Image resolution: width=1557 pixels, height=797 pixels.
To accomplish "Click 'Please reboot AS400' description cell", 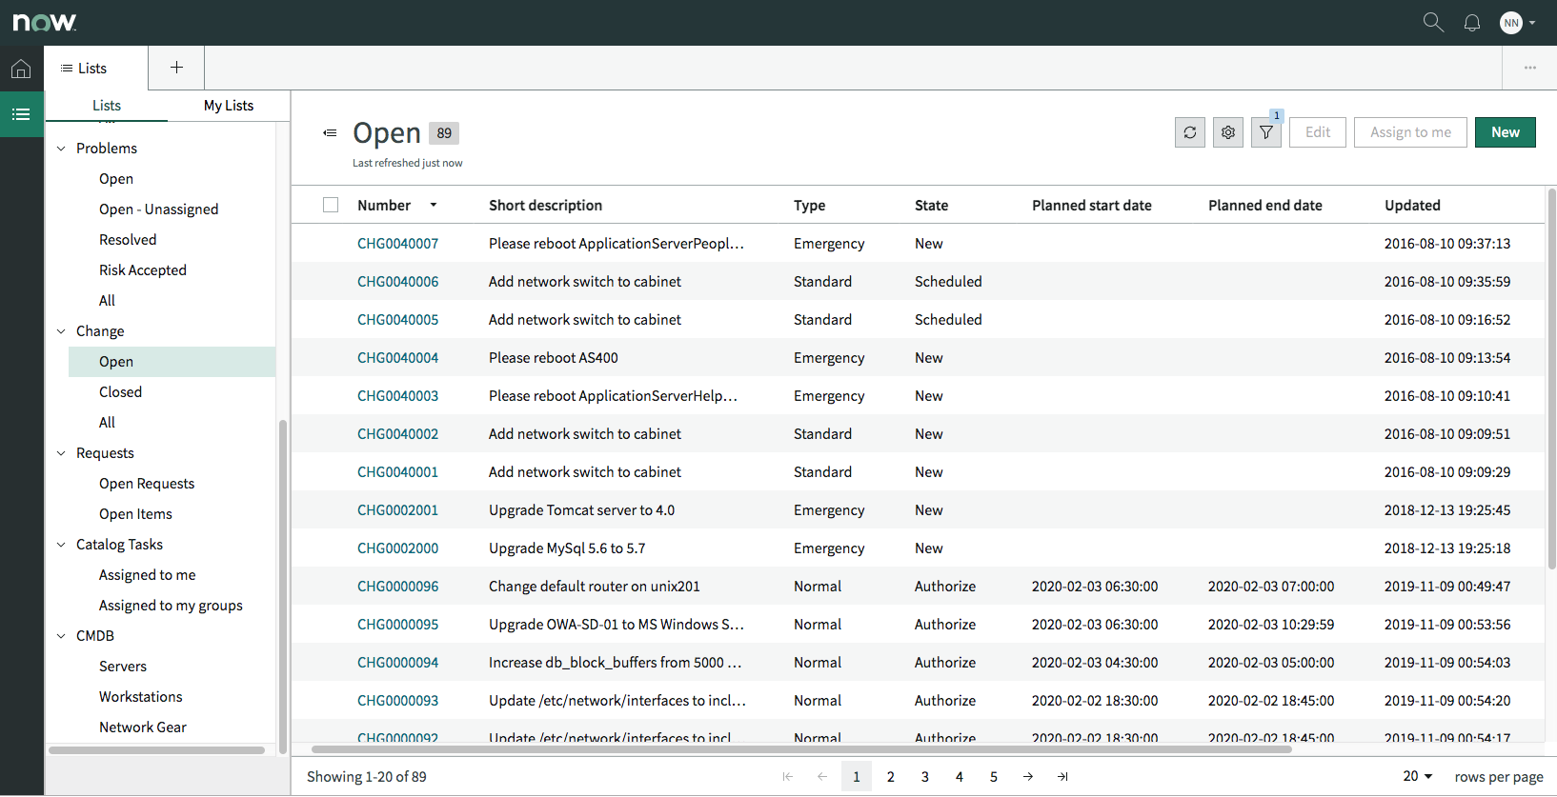I will click(554, 358).
